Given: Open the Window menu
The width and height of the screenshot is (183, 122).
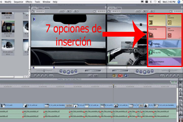Looking at the screenshot, I should (47, 2).
